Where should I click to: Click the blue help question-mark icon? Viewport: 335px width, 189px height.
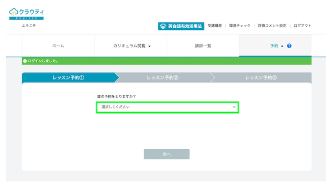click(x=289, y=46)
